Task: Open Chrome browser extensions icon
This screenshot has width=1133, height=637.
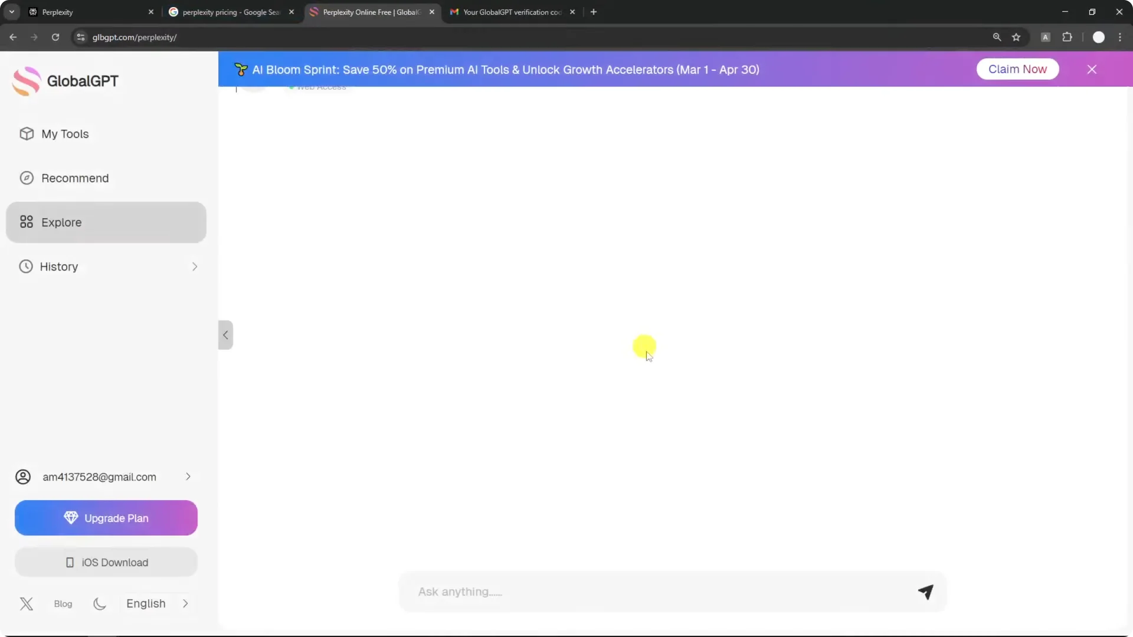Action: coord(1067,37)
